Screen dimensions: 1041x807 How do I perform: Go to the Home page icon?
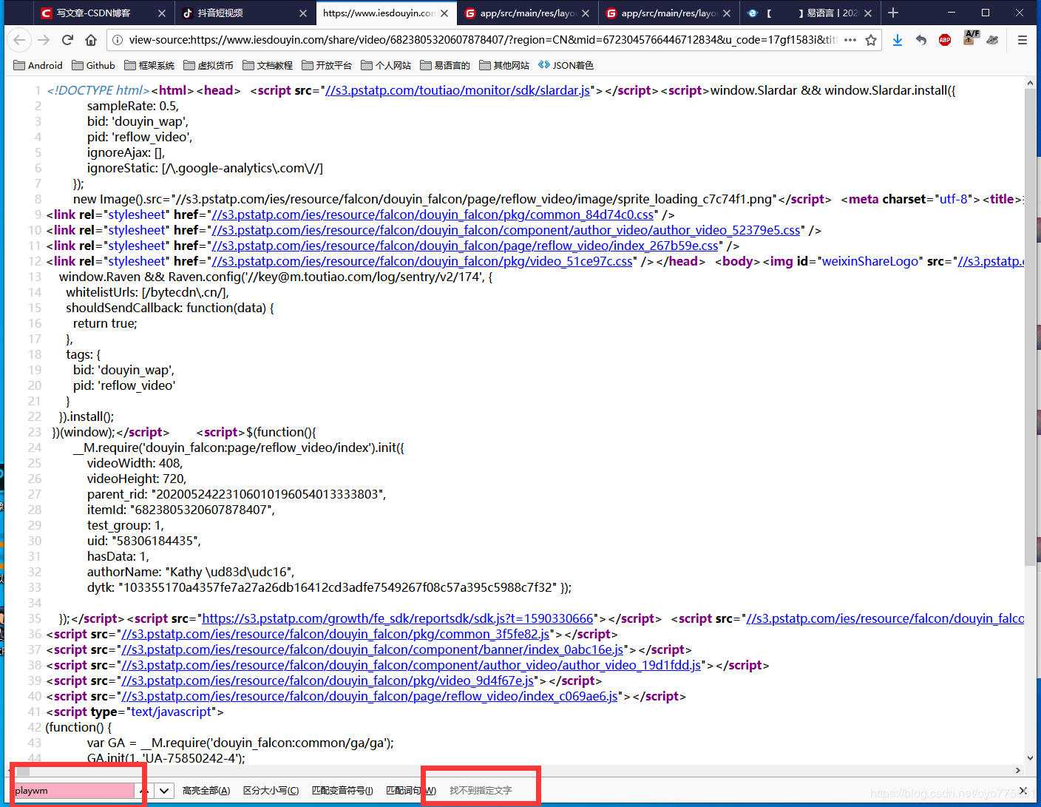click(91, 40)
